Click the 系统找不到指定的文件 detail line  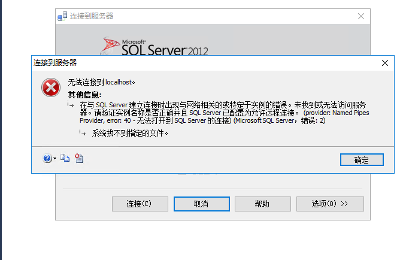point(130,134)
